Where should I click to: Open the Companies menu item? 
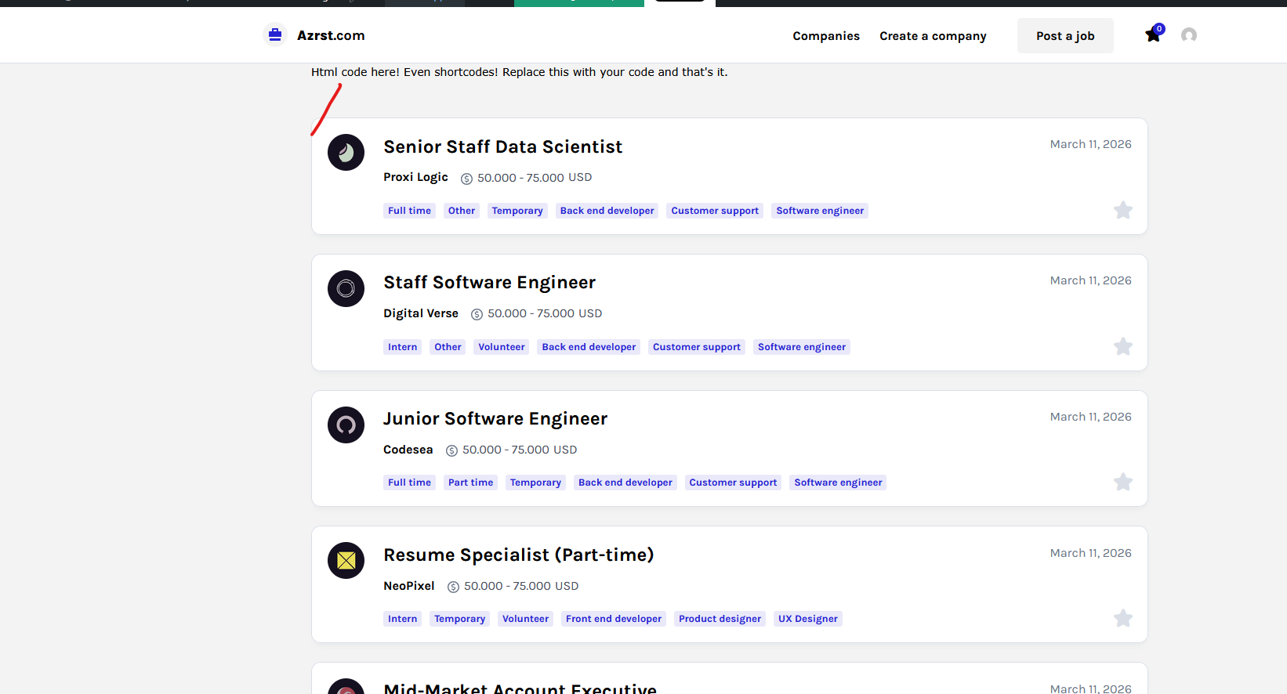(826, 36)
